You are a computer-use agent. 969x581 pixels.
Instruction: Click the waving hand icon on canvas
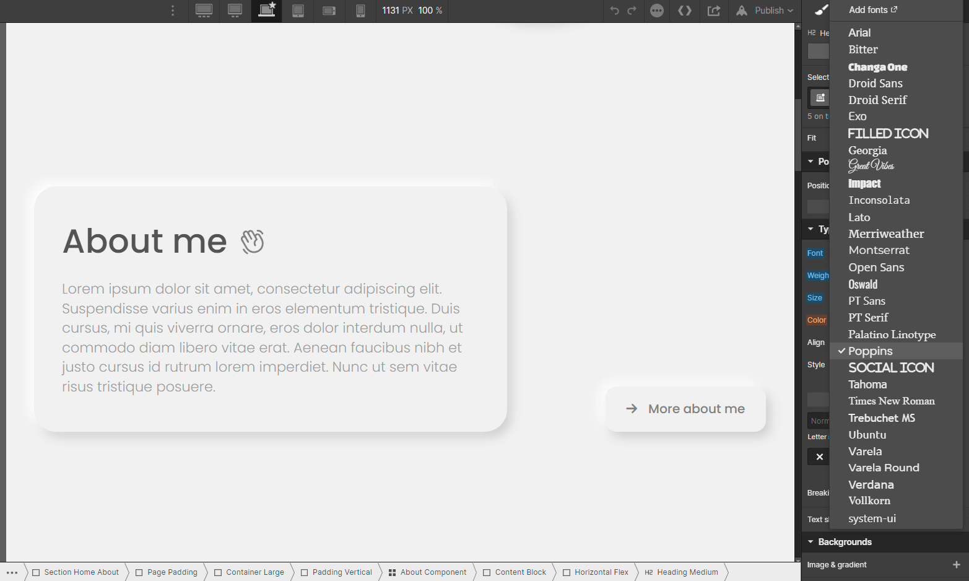click(252, 242)
